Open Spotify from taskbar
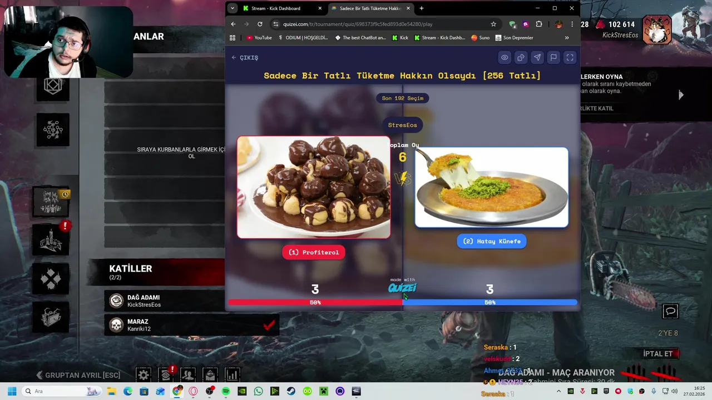Screen dimensions: 712x400 coord(226,391)
